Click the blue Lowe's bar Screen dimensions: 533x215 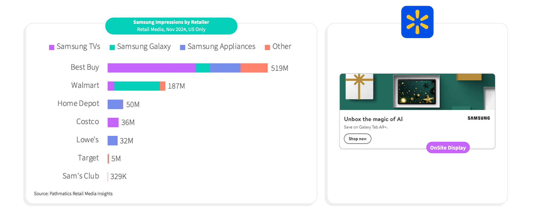click(x=113, y=140)
